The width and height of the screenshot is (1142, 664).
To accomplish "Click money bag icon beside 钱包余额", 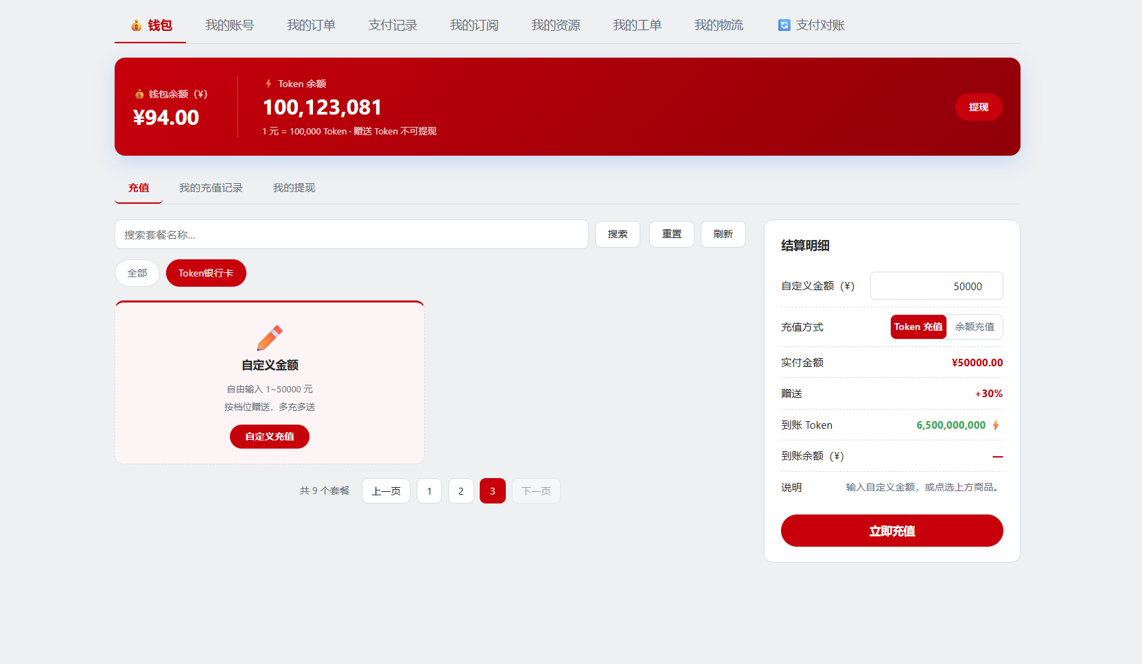I will pyautogui.click(x=139, y=94).
